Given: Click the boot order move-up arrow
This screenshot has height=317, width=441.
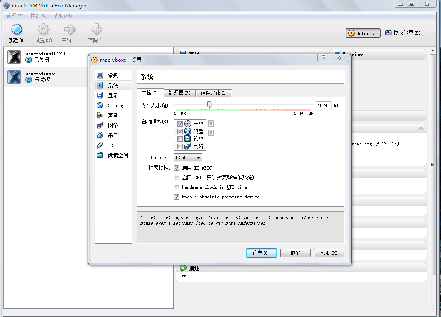Looking at the screenshot, I should pyautogui.click(x=211, y=123).
